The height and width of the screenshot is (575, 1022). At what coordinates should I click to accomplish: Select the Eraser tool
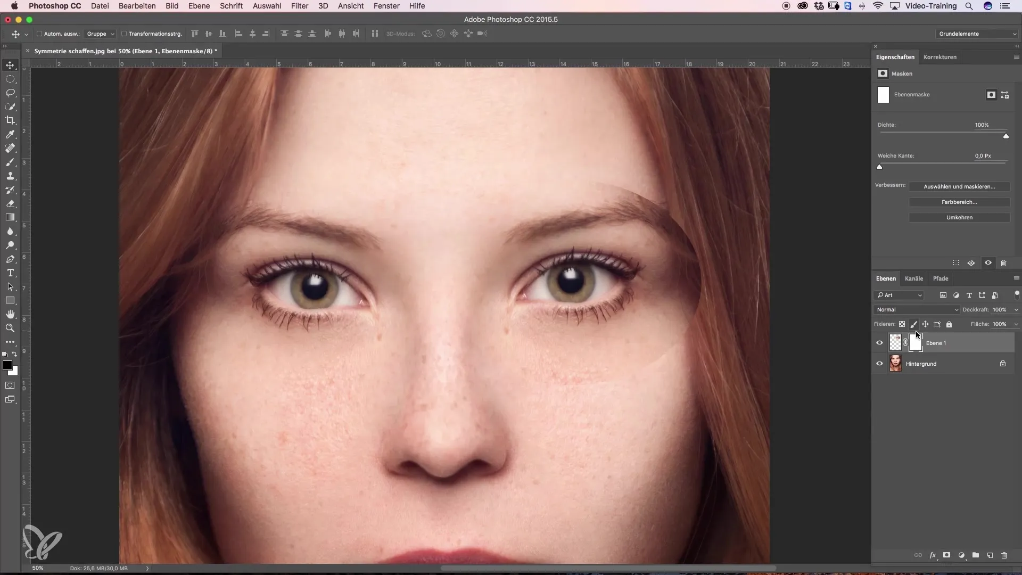[x=10, y=203]
